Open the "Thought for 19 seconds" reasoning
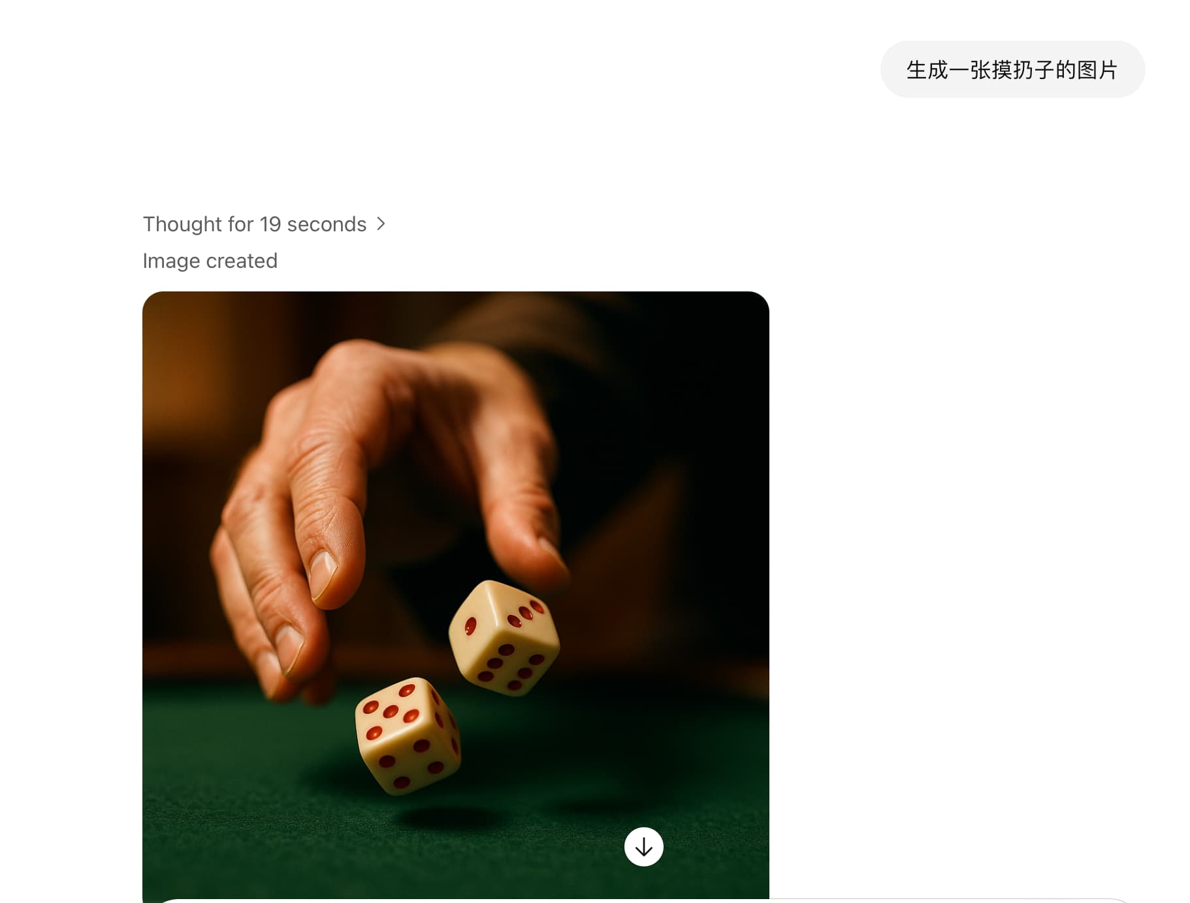Screen dimensions: 1190x903 click(265, 224)
